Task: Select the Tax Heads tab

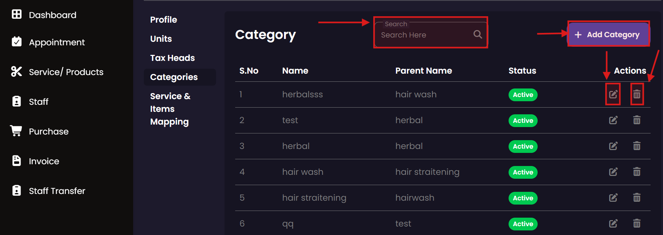Action: (172, 58)
